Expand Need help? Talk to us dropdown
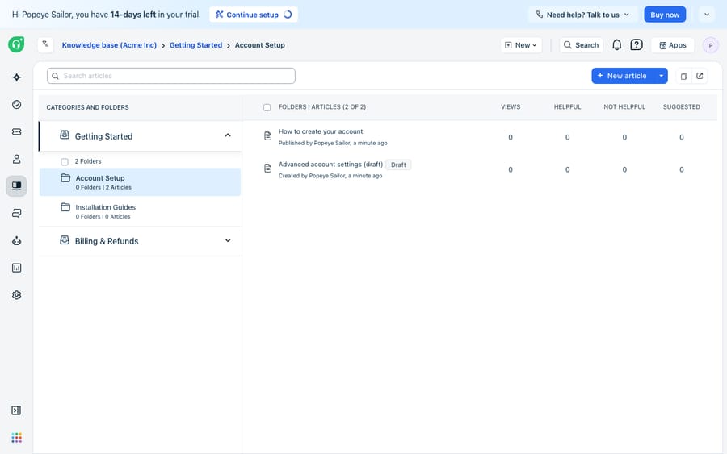This screenshot has height=454, width=727. 582,15
